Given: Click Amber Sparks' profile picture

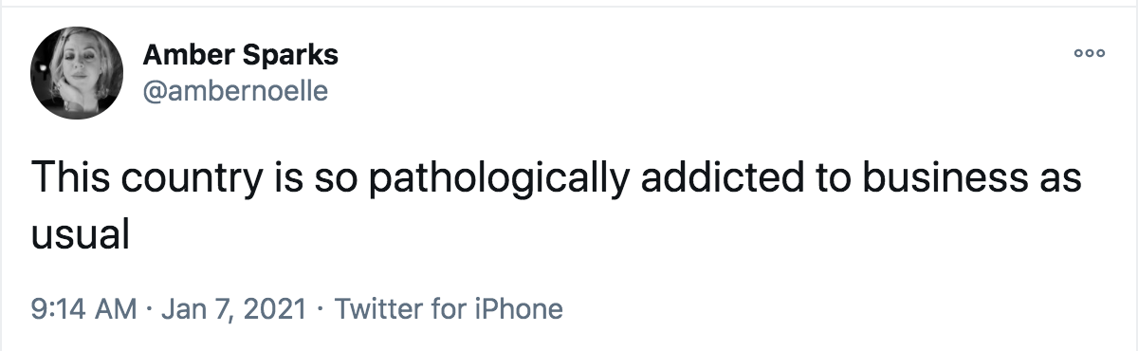Looking at the screenshot, I should click(x=77, y=73).
